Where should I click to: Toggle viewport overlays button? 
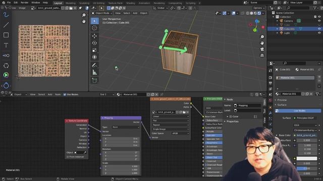[x=233, y=13]
